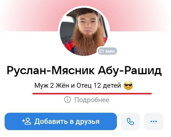Click the profile name "Руслан-Мясник"
The image size is (171, 137).
coord(51,71)
